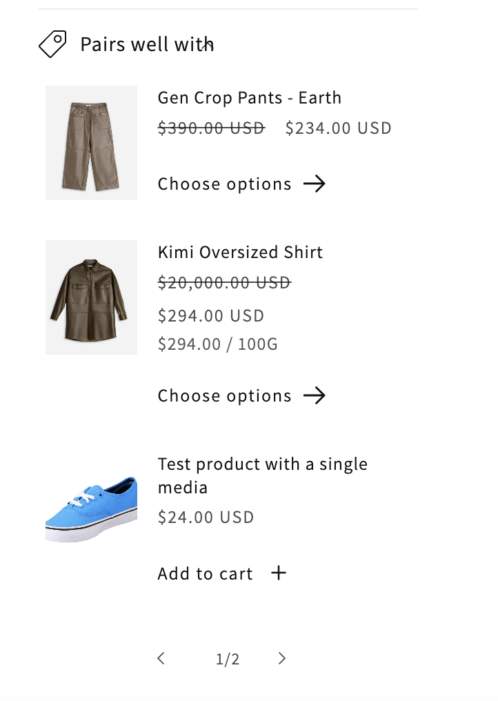Click the 1/2 page counter

click(228, 660)
